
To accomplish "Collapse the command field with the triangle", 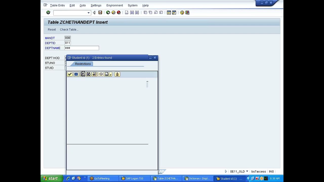I will [x=94, y=13].
